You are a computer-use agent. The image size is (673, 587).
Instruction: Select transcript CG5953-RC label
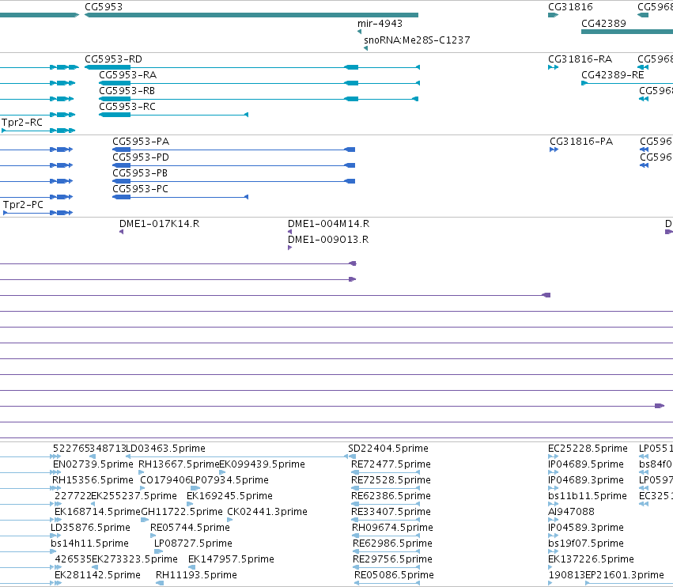click(x=127, y=107)
